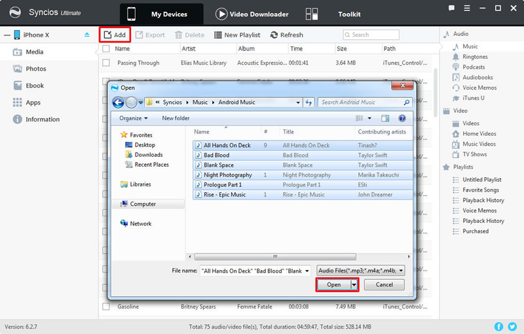524x334 pixels.
Task: Expand the Open button split arrow
Action: point(354,285)
